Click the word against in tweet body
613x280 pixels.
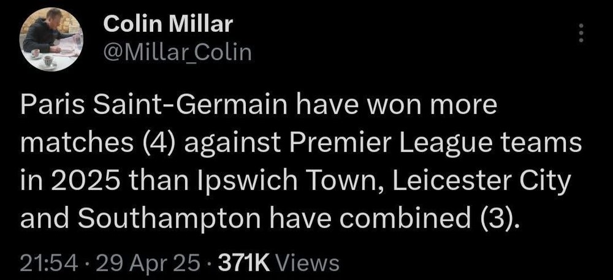(x=233, y=145)
